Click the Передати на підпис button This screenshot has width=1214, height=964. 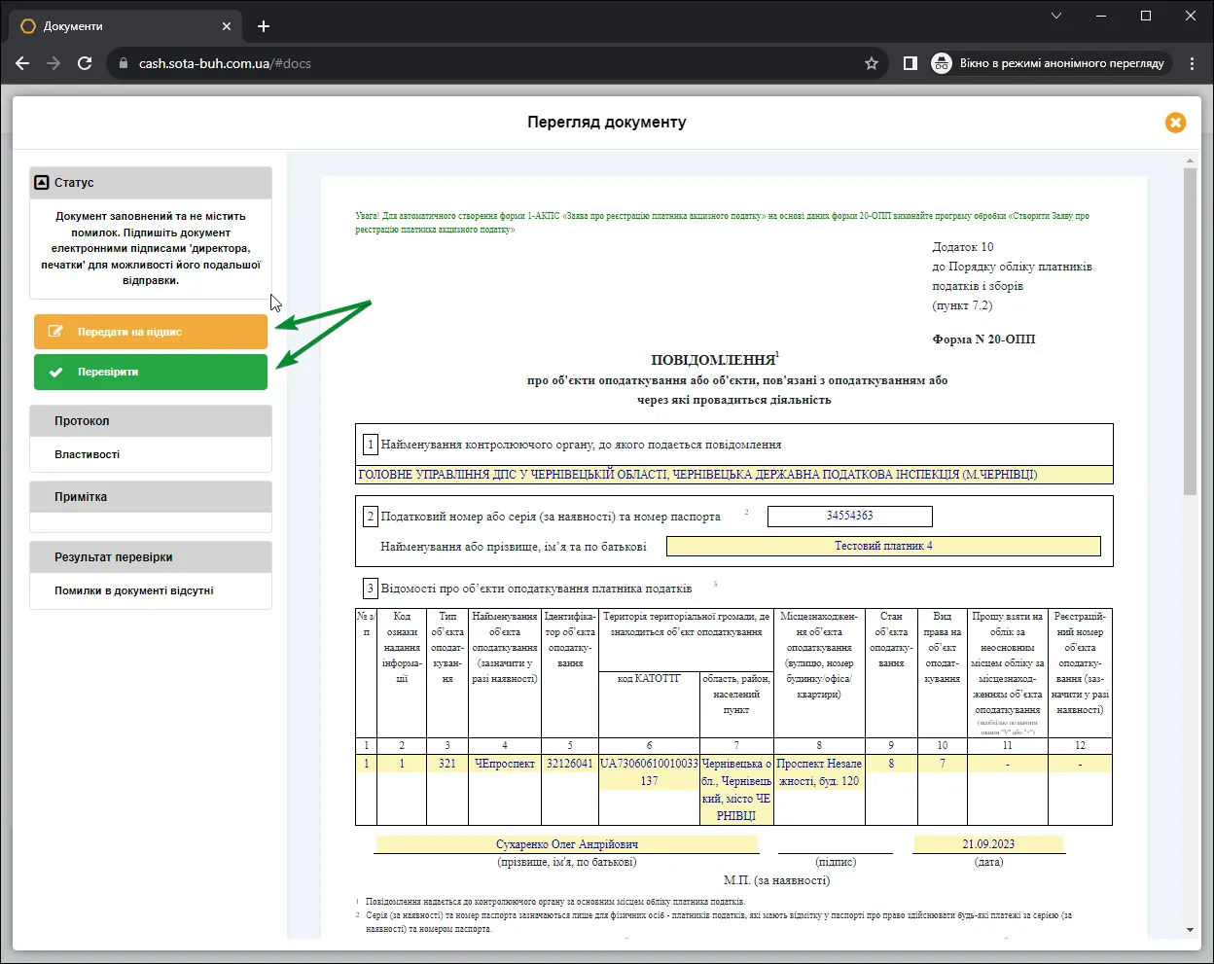[151, 332]
